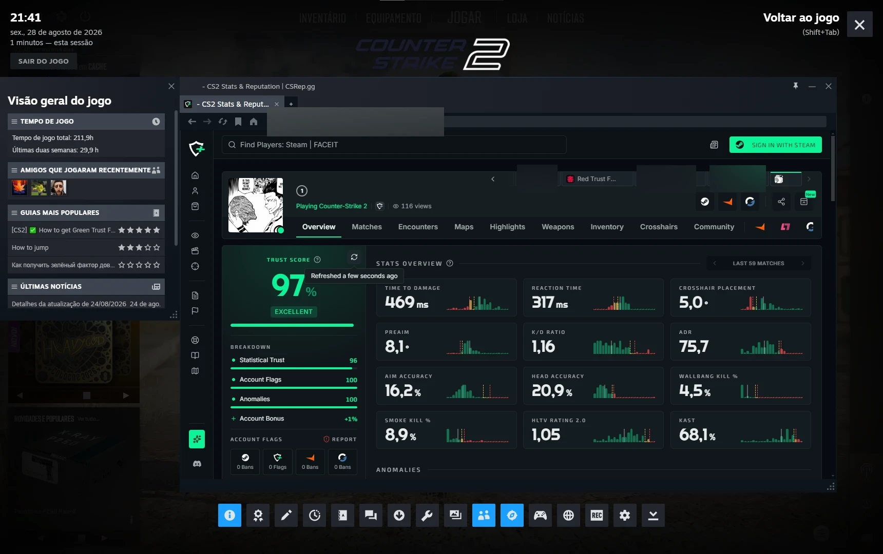Open the eye icon in CSRep sidebar
This screenshot has width=883, height=554.
point(195,235)
